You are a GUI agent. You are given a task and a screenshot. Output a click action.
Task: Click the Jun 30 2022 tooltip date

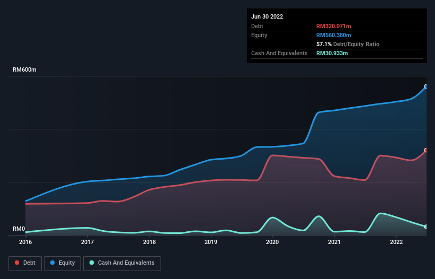[x=267, y=16]
